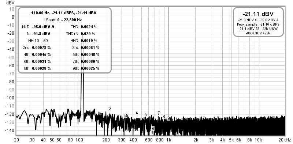Screen dimensions: 293x144
Task: Click the 2k frequency axis label
Action: (x=196, y=140)
